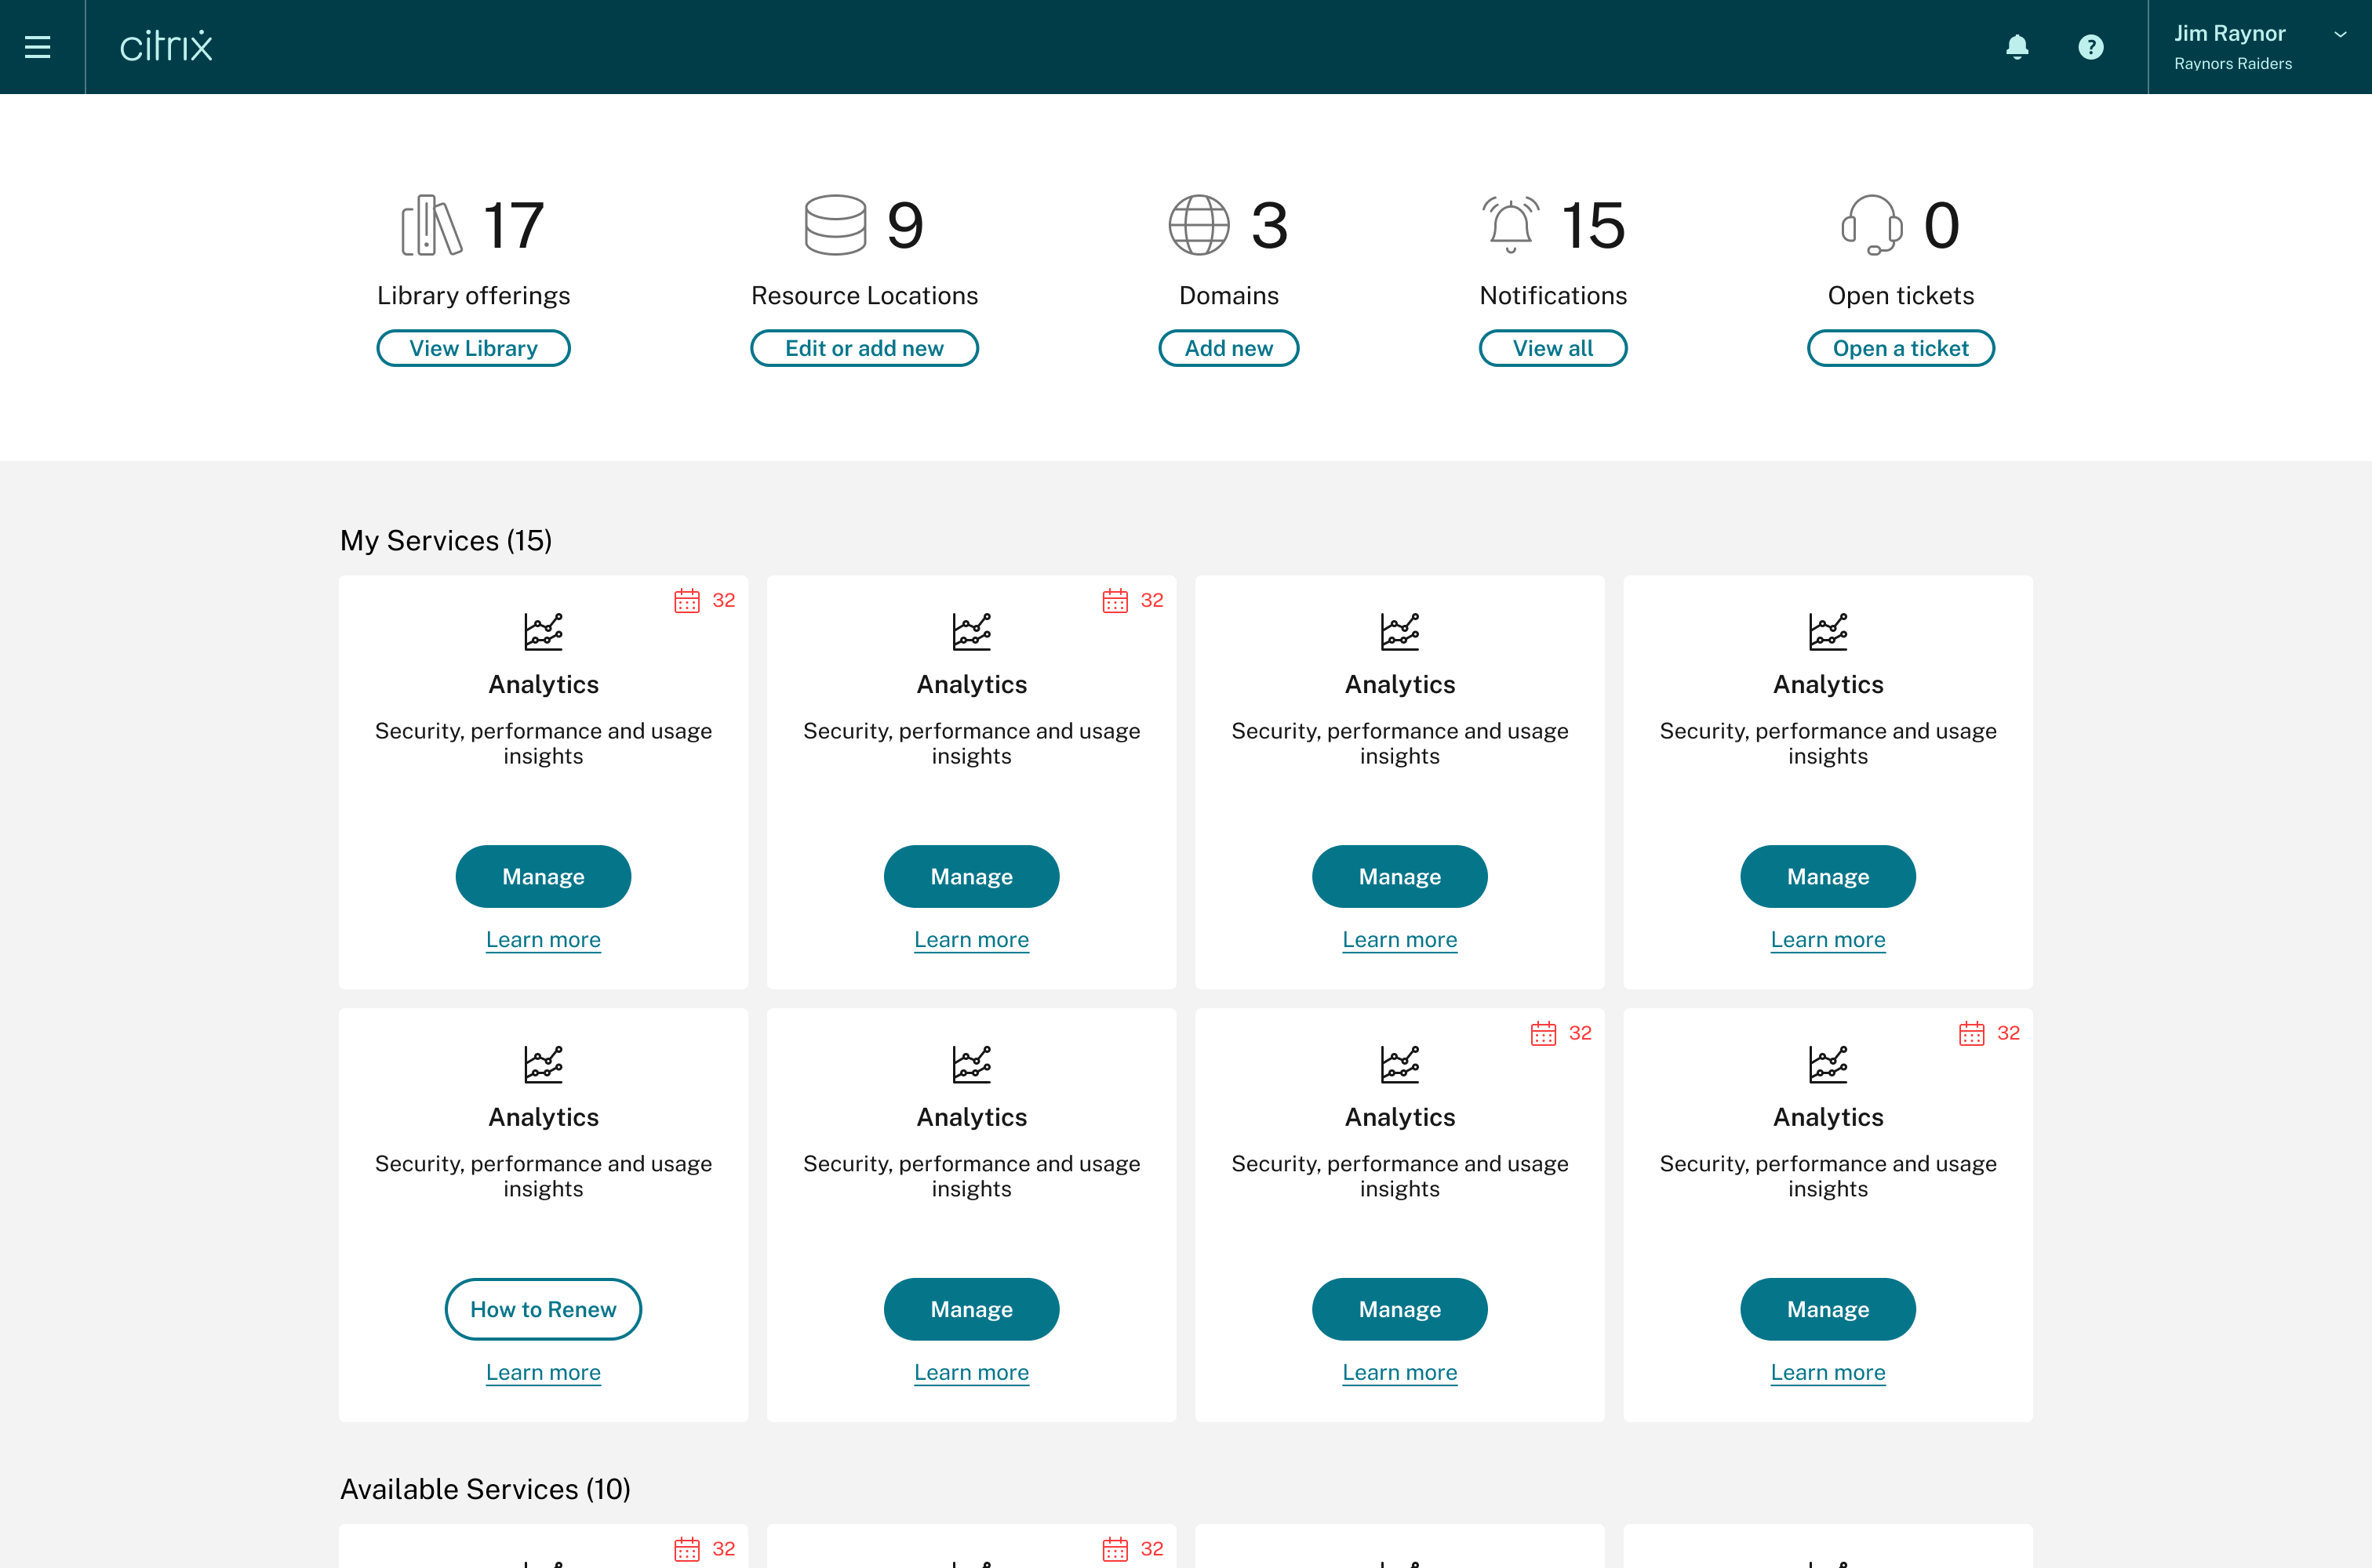Click calendar icon on first Available Services card
2372x1568 pixels.
[x=687, y=1549]
